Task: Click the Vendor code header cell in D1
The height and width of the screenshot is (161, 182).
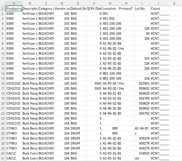Action: 62,8
